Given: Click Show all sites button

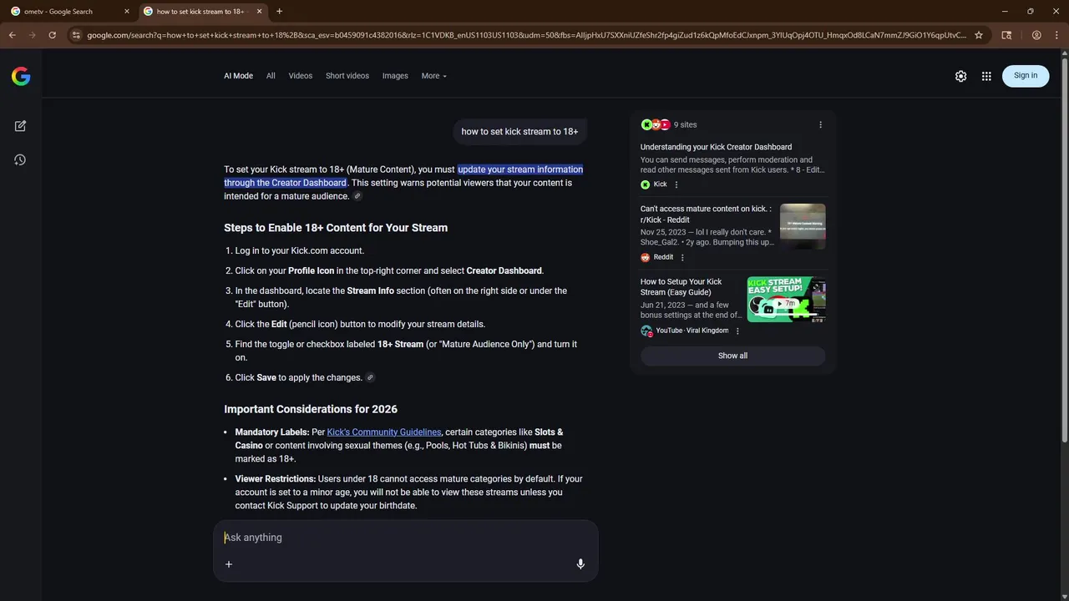Looking at the screenshot, I should 733,356.
